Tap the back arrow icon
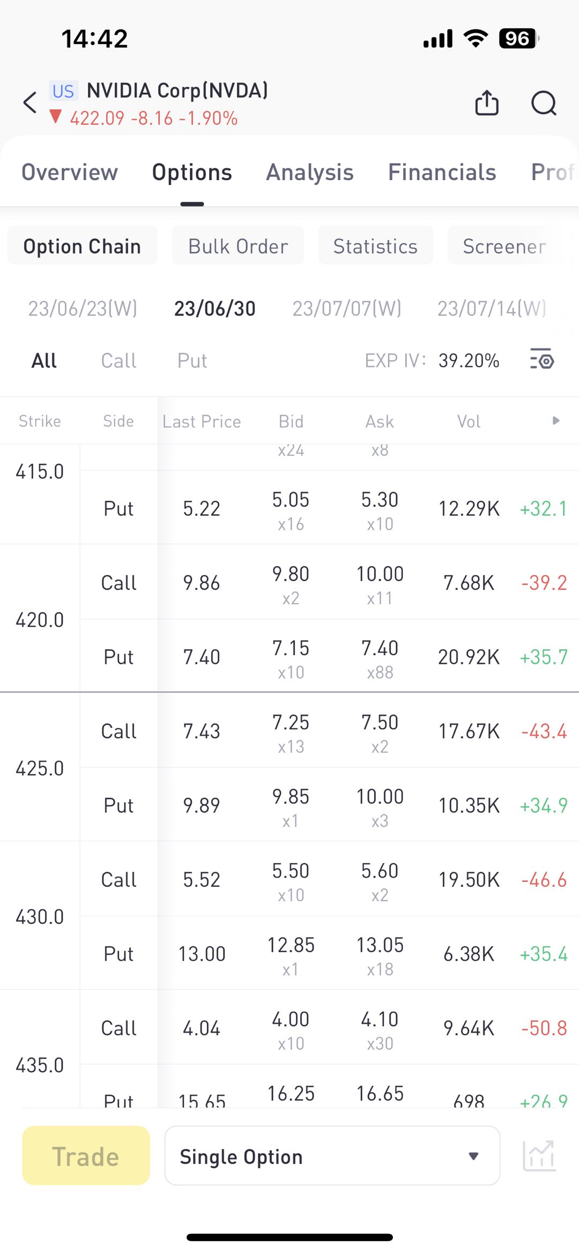This screenshot has height=1253, width=579. point(30,102)
